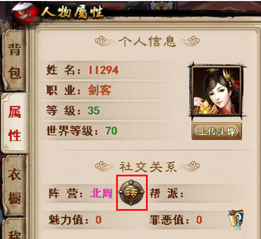This screenshot has height=239, width=261.
Task: Click the 转 faction transfer icon
Action: [x=132, y=193]
